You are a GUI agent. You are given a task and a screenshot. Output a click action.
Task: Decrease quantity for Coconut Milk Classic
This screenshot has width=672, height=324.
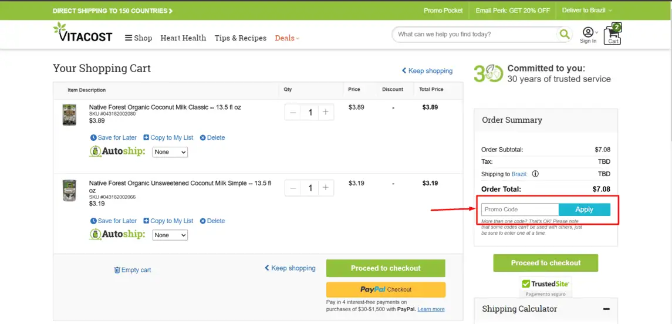click(x=293, y=112)
